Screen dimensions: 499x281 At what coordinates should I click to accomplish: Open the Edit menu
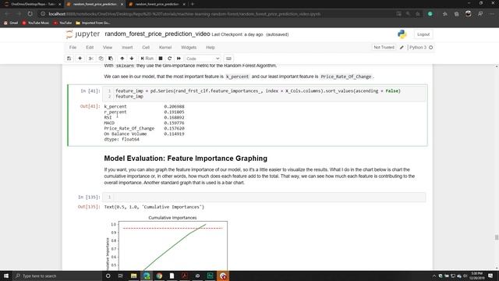[90, 48]
